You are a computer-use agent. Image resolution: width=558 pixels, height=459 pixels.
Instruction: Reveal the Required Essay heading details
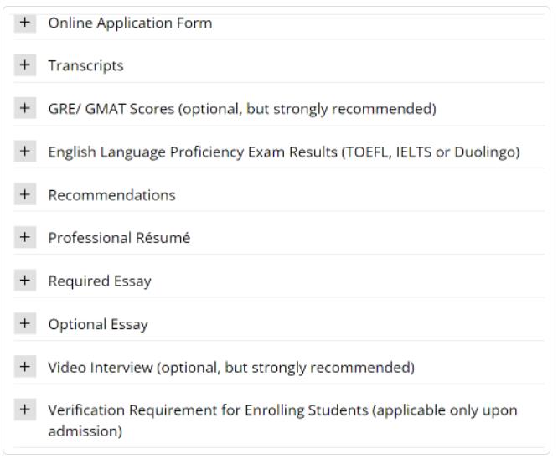point(100,281)
